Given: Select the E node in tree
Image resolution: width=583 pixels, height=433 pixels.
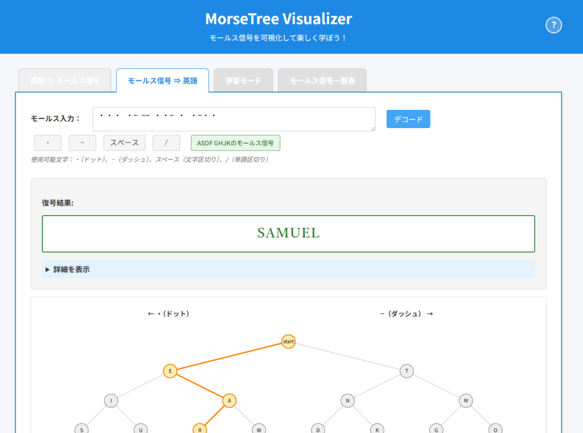Looking at the screenshot, I should tap(170, 372).
